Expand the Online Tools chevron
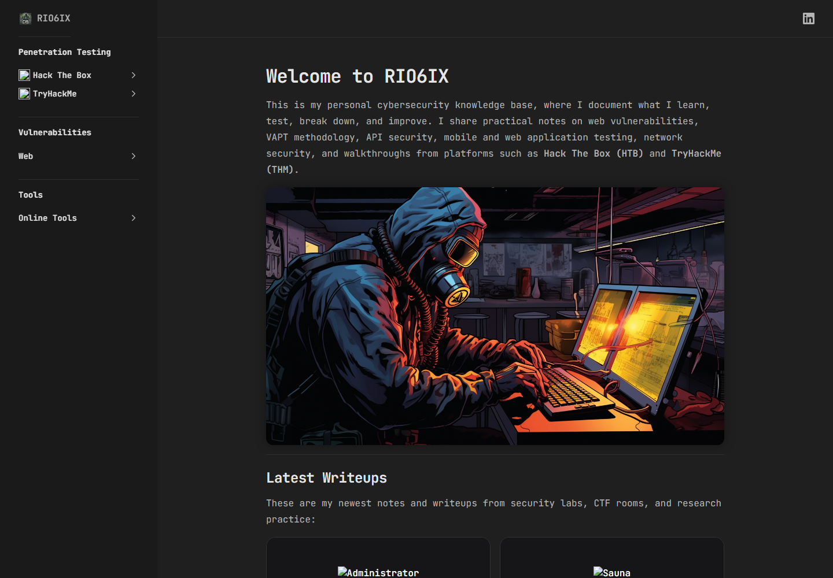 click(x=134, y=218)
